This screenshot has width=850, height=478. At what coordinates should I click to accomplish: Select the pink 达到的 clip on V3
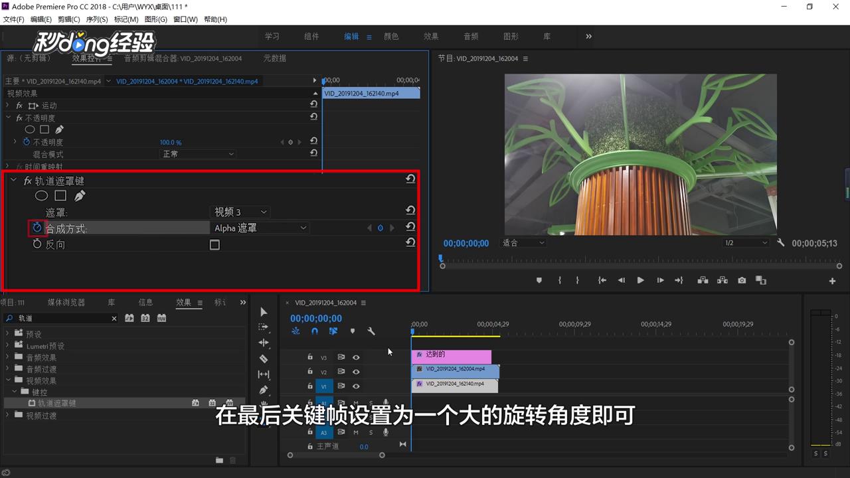451,357
